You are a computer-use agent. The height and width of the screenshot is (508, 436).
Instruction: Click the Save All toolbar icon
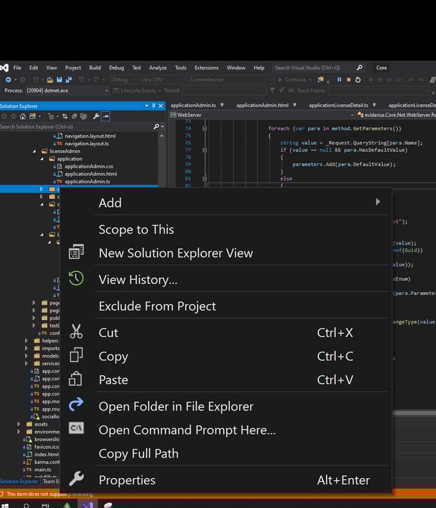[69, 80]
